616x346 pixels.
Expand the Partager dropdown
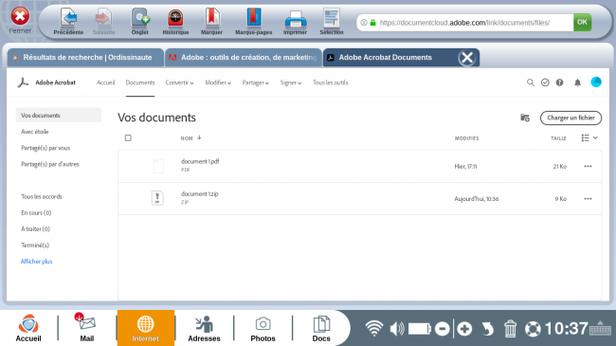[x=255, y=82]
